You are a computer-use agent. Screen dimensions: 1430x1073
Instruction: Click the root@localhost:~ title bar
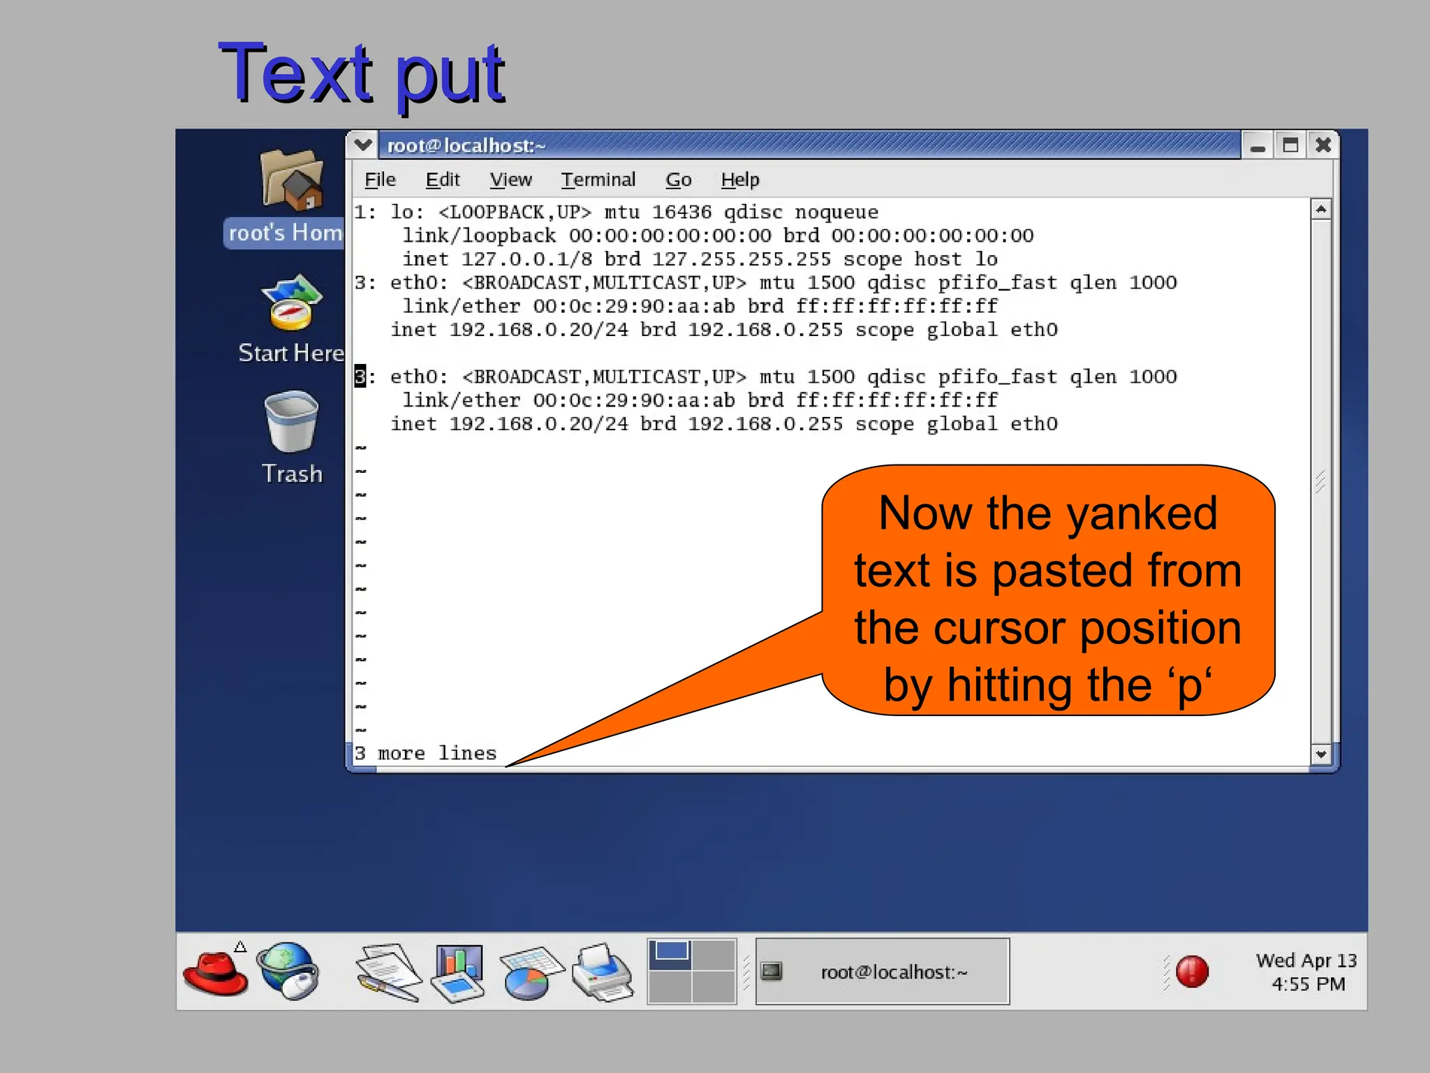[809, 145]
